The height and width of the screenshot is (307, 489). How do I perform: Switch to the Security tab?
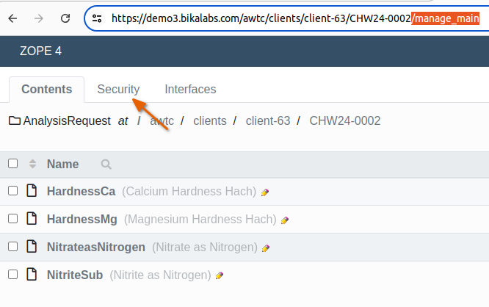coord(118,90)
